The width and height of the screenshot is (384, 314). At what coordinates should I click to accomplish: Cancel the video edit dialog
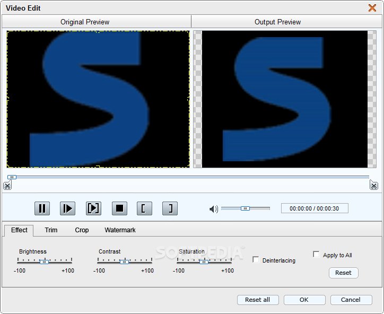(x=351, y=300)
